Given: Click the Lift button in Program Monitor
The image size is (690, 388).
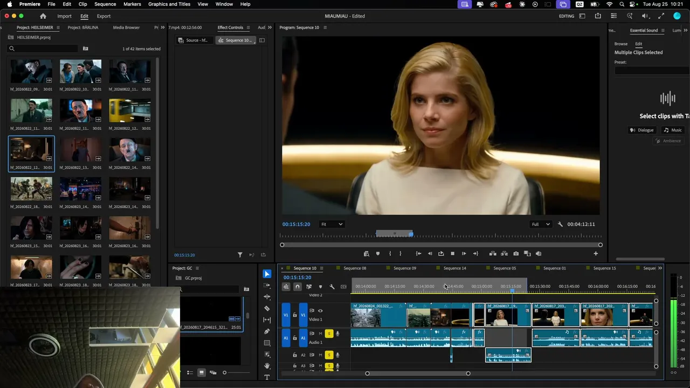Looking at the screenshot, I should (493, 254).
